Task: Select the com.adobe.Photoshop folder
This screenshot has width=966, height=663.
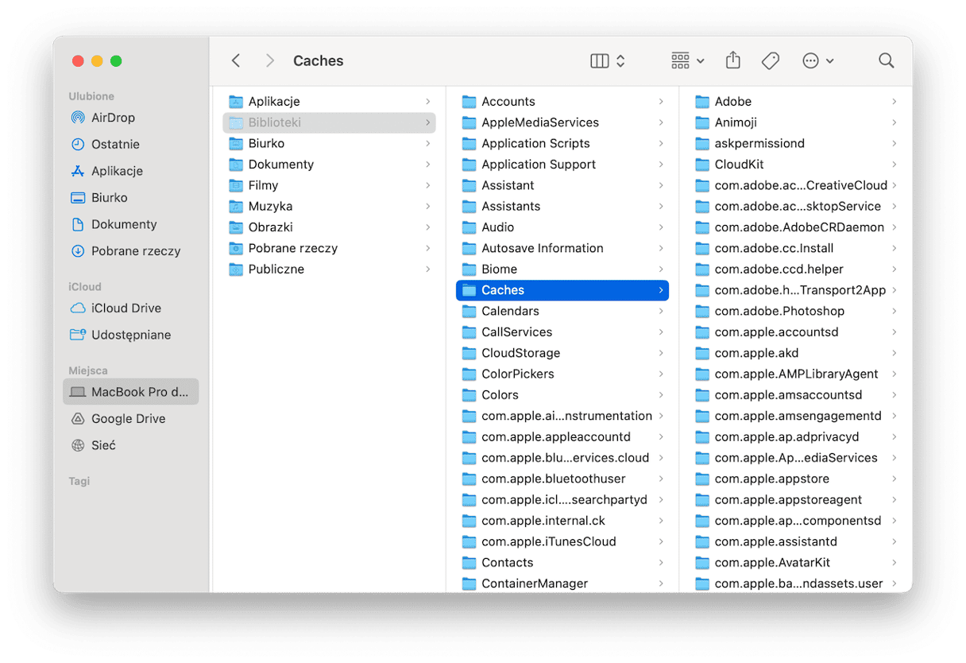Action: [795, 311]
